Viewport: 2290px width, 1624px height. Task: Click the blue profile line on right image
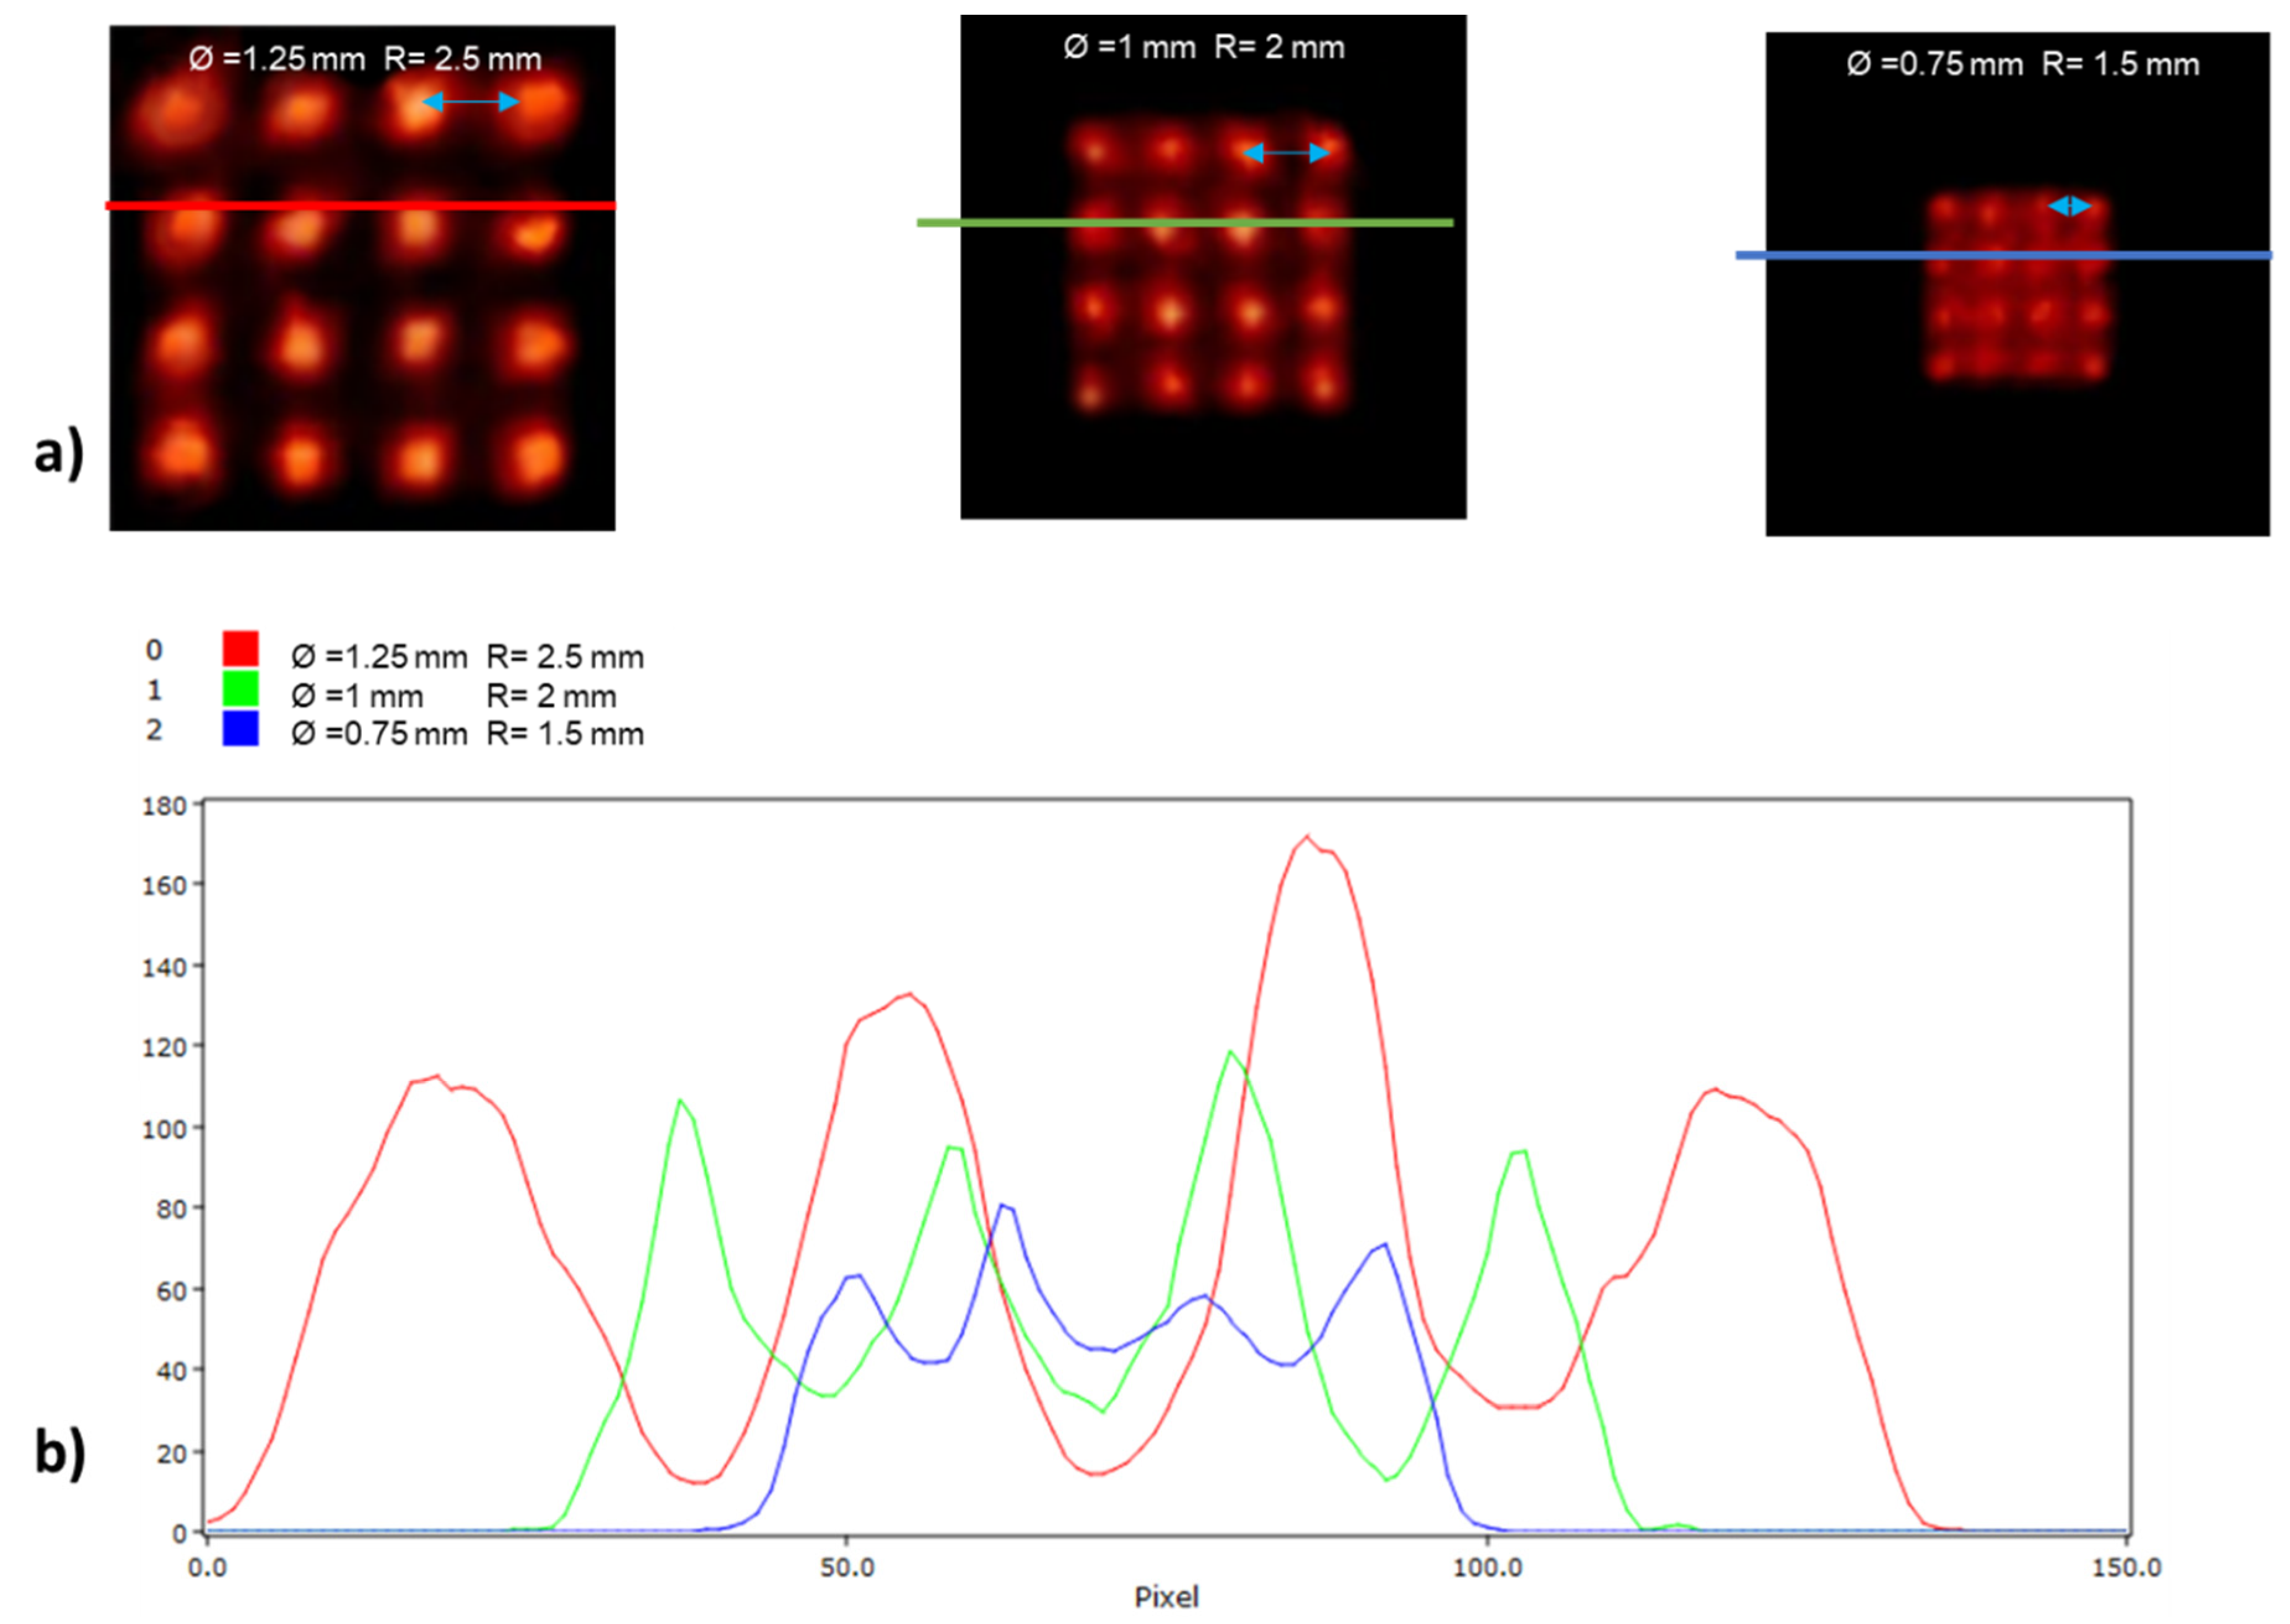pyautogui.click(x=2003, y=256)
